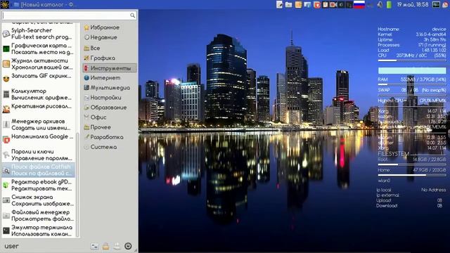Image resolution: width=450 pixels, height=253 pixels.
Task: Open Журнал активности from the list
Action: (38, 64)
